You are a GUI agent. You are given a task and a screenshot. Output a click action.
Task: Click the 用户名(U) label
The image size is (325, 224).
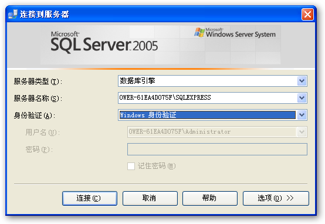click(43, 132)
